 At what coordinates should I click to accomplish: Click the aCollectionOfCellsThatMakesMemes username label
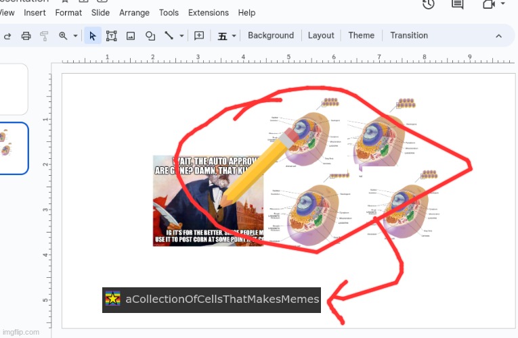point(222,299)
